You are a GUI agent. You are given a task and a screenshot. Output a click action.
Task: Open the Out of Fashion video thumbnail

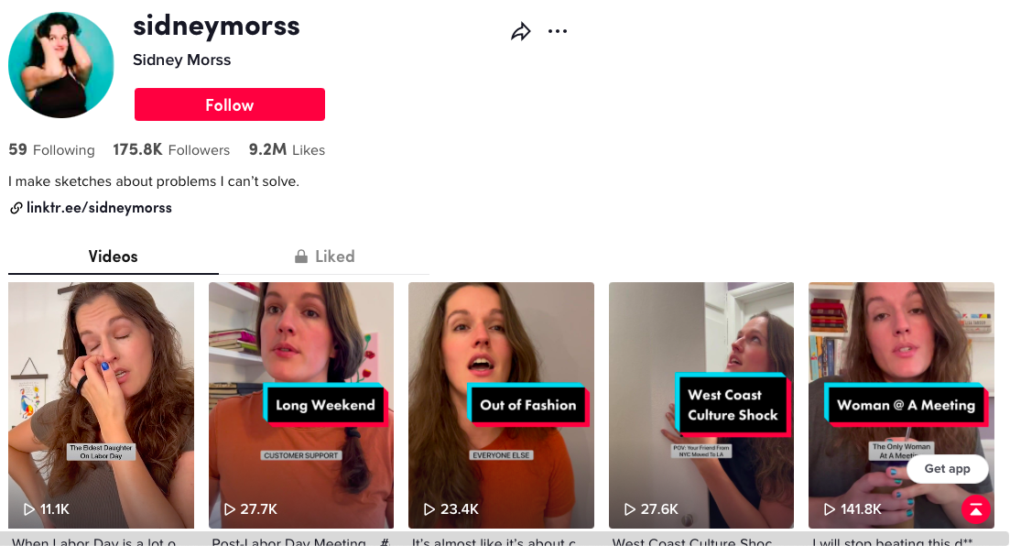pyautogui.click(x=501, y=405)
